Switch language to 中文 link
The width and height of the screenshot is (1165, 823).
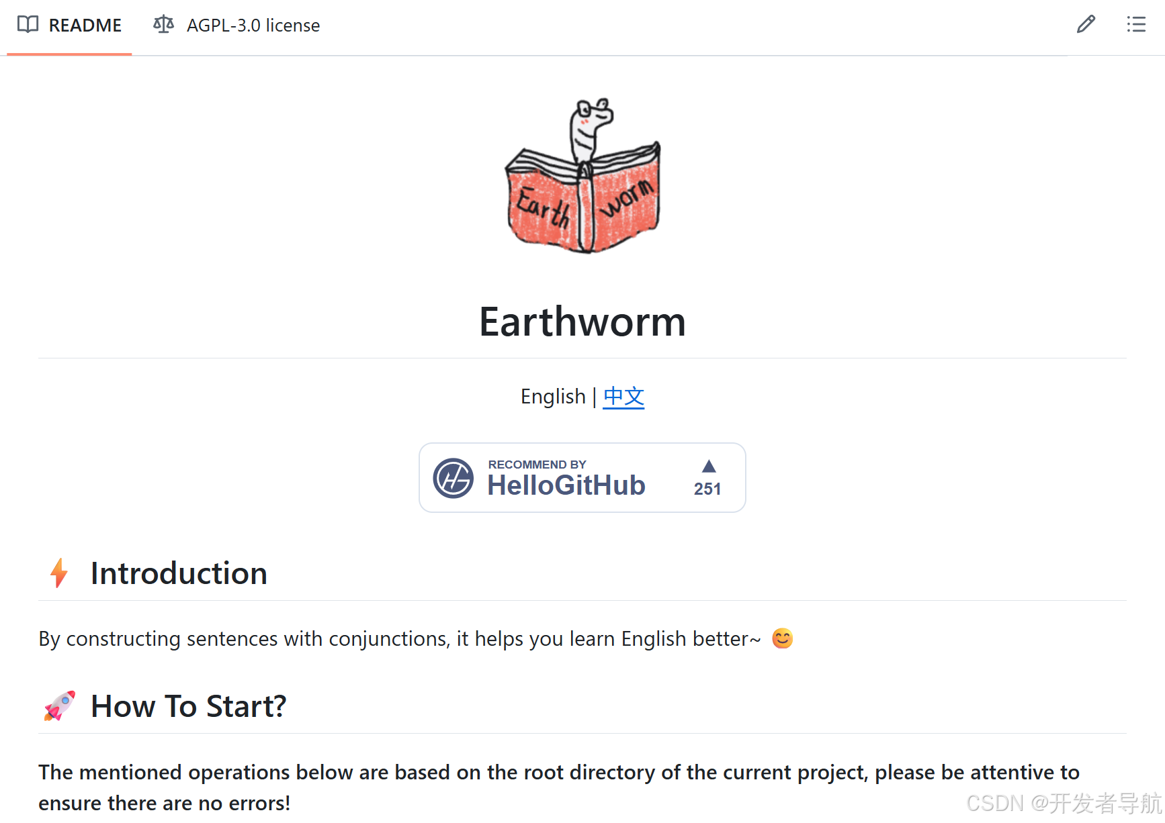(x=623, y=397)
